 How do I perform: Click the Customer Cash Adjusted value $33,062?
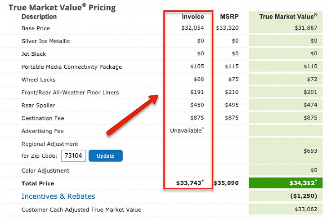point(306,209)
